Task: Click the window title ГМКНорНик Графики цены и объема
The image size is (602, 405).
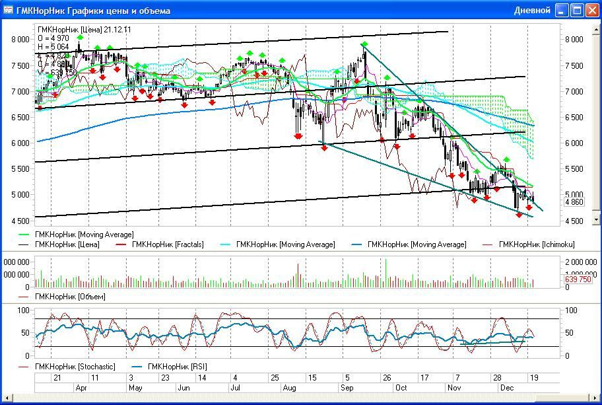Action: (x=93, y=11)
